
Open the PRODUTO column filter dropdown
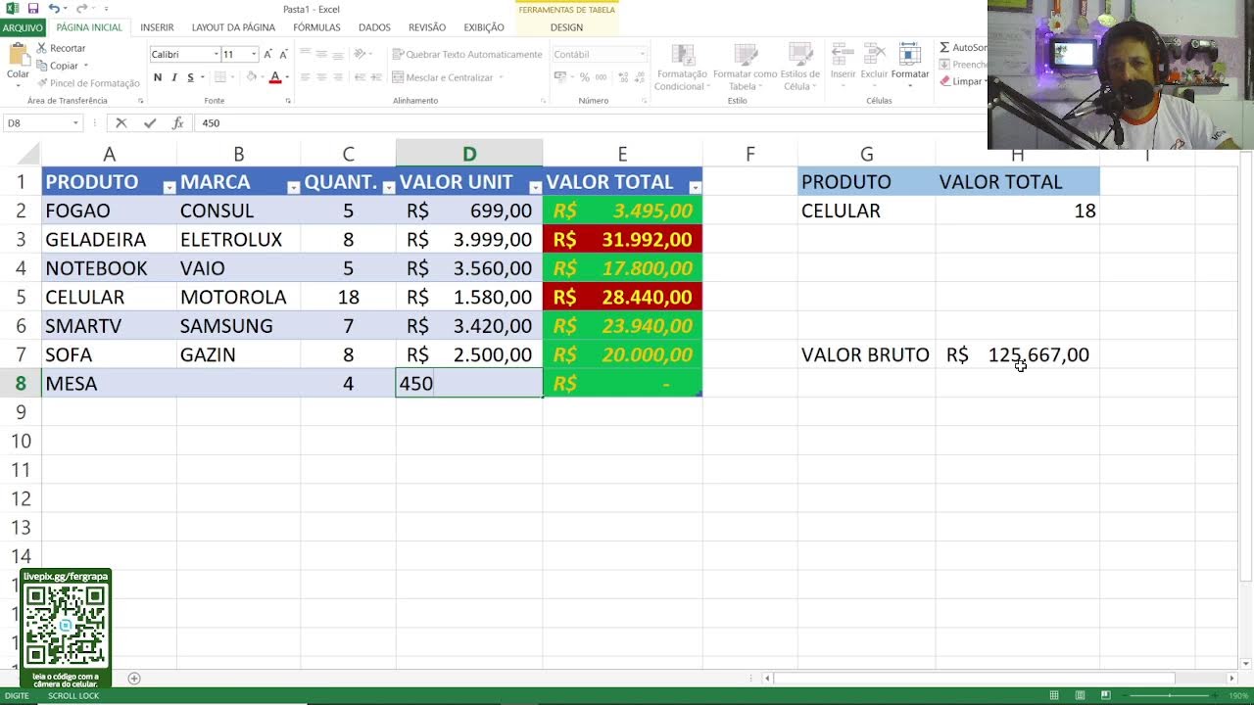(x=169, y=187)
